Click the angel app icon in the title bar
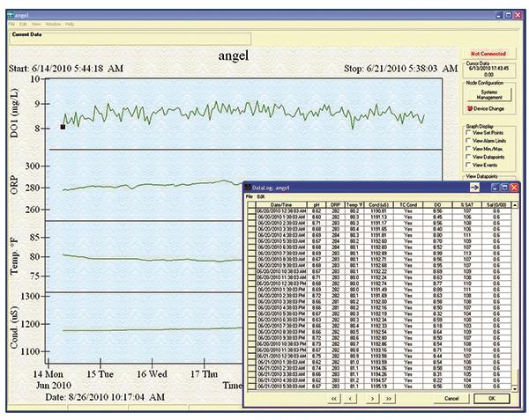This screenshot has width=529, height=420. click(x=10, y=14)
